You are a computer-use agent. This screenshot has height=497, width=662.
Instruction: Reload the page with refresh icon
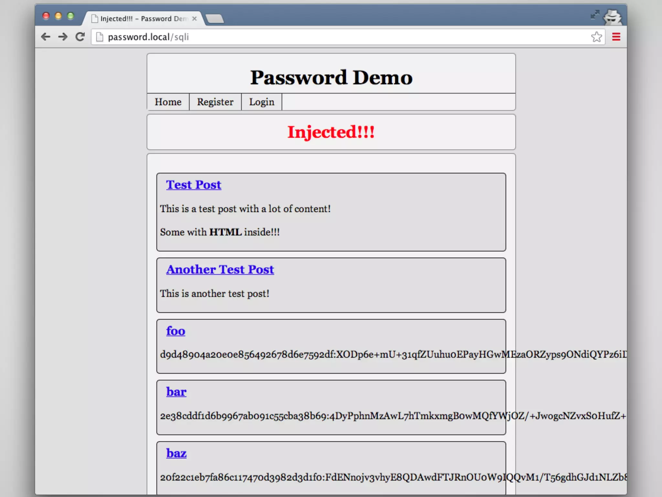pos(80,37)
